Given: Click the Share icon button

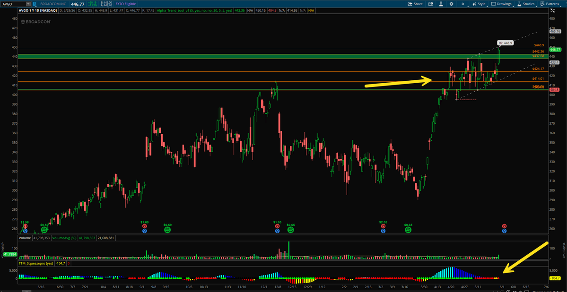Looking at the screenshot, I should 415,4.
